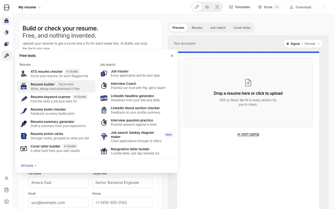Open the account person icon in sidebar
334x209 pixels.
[x=6, y=178]
